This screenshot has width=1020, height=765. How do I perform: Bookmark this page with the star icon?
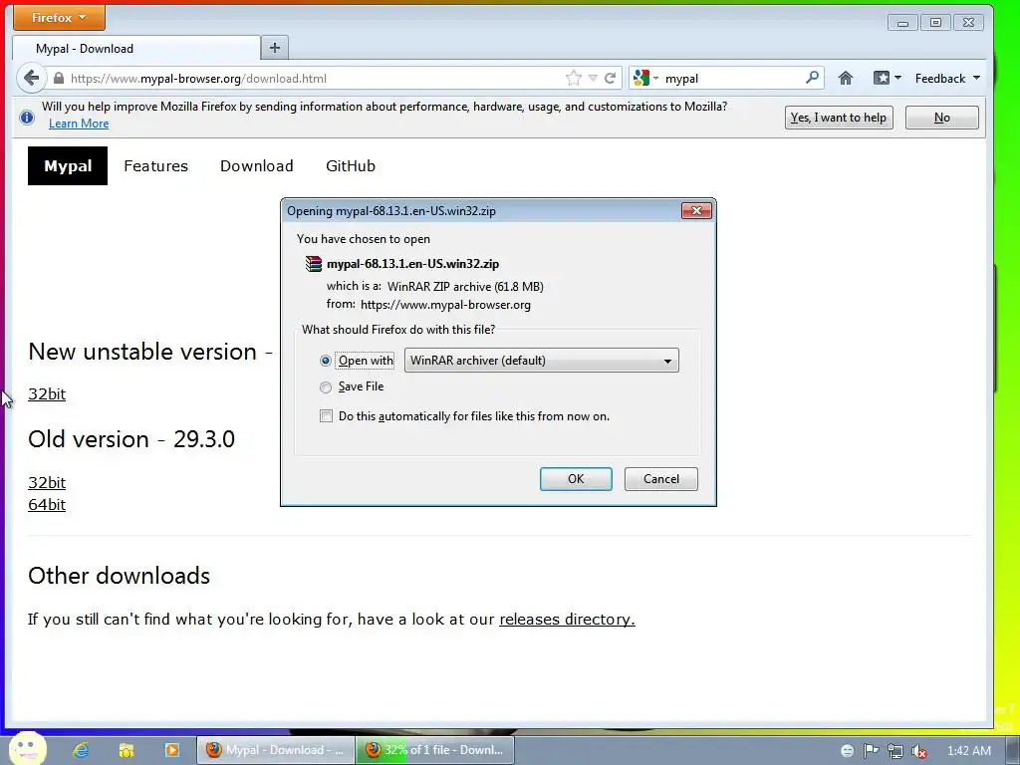(x=573, y=78)
